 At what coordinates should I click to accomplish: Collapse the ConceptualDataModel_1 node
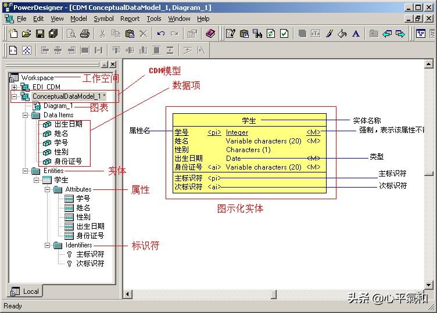[14, 96]
